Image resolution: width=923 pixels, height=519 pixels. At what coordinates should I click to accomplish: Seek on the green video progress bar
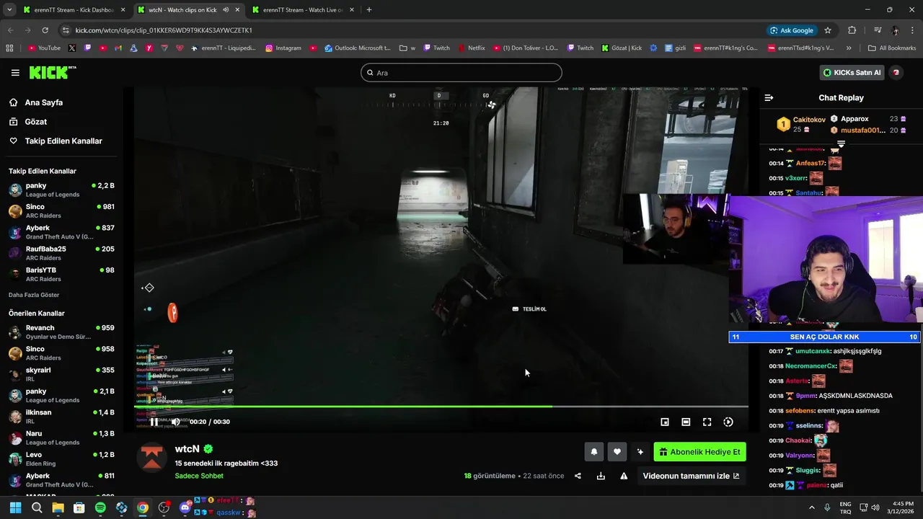tap(441, 407)
